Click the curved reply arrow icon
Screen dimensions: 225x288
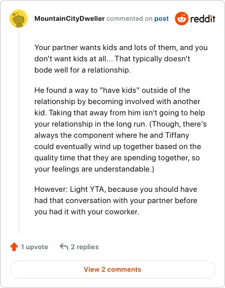[x=64, y=247]
